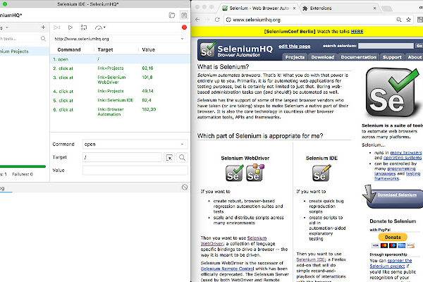Click empty Value input field

tap(135, 171)
